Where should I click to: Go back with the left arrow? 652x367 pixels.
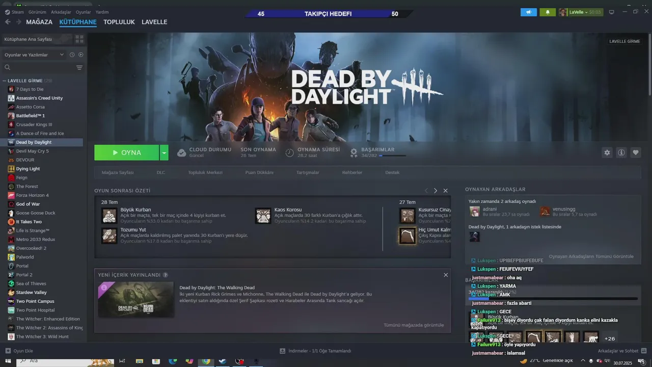[x=8, y=22]
